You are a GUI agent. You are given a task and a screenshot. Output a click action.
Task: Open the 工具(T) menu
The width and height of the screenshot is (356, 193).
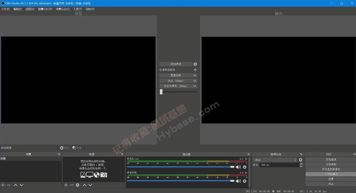click(x=77, y=9)
